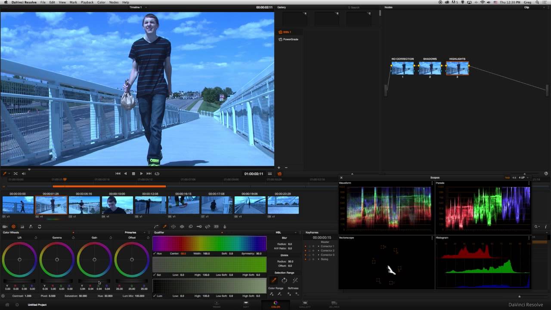Switch to the COLOR page tab

(275, 304)
